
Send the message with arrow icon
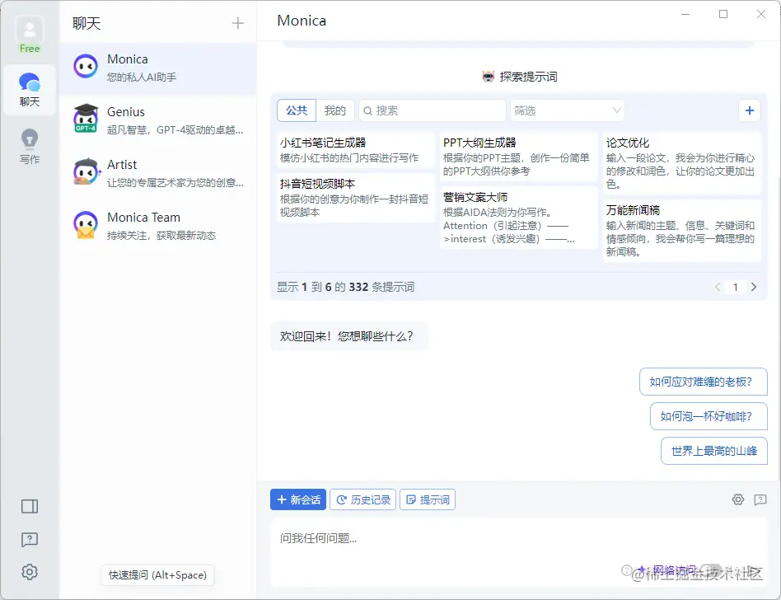(x=755, y=572)
